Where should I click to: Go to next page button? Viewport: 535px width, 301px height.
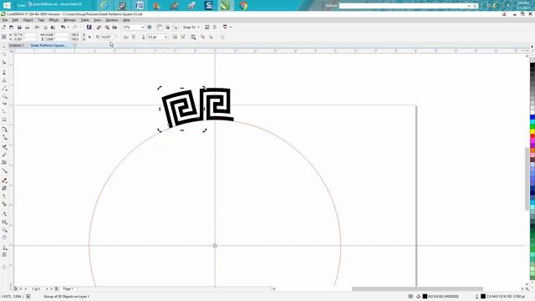click(47, 289)
